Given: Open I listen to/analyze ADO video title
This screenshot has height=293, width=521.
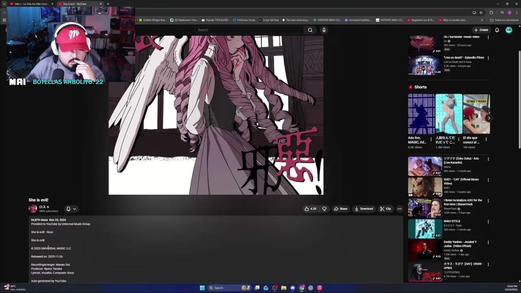Looking at the screenshot, I should pos(463,202).
